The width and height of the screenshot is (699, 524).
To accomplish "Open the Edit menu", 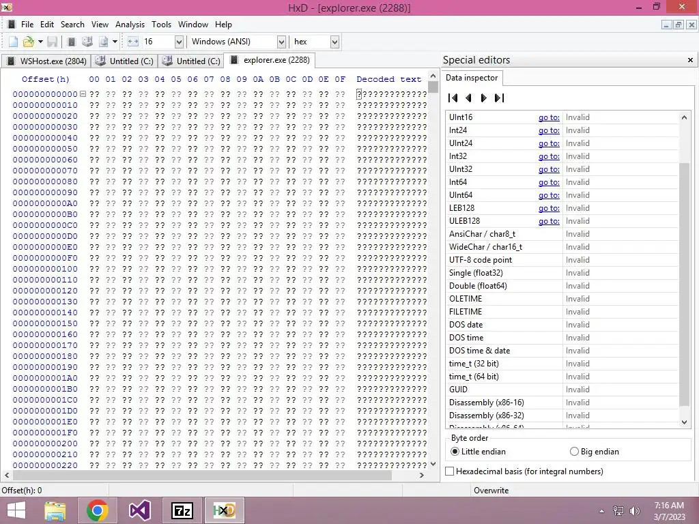I will (47, 25).
